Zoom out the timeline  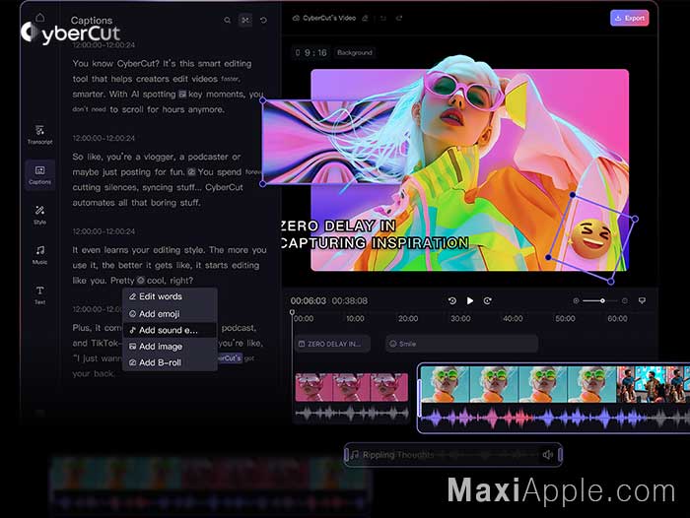(x=576, y=300)
